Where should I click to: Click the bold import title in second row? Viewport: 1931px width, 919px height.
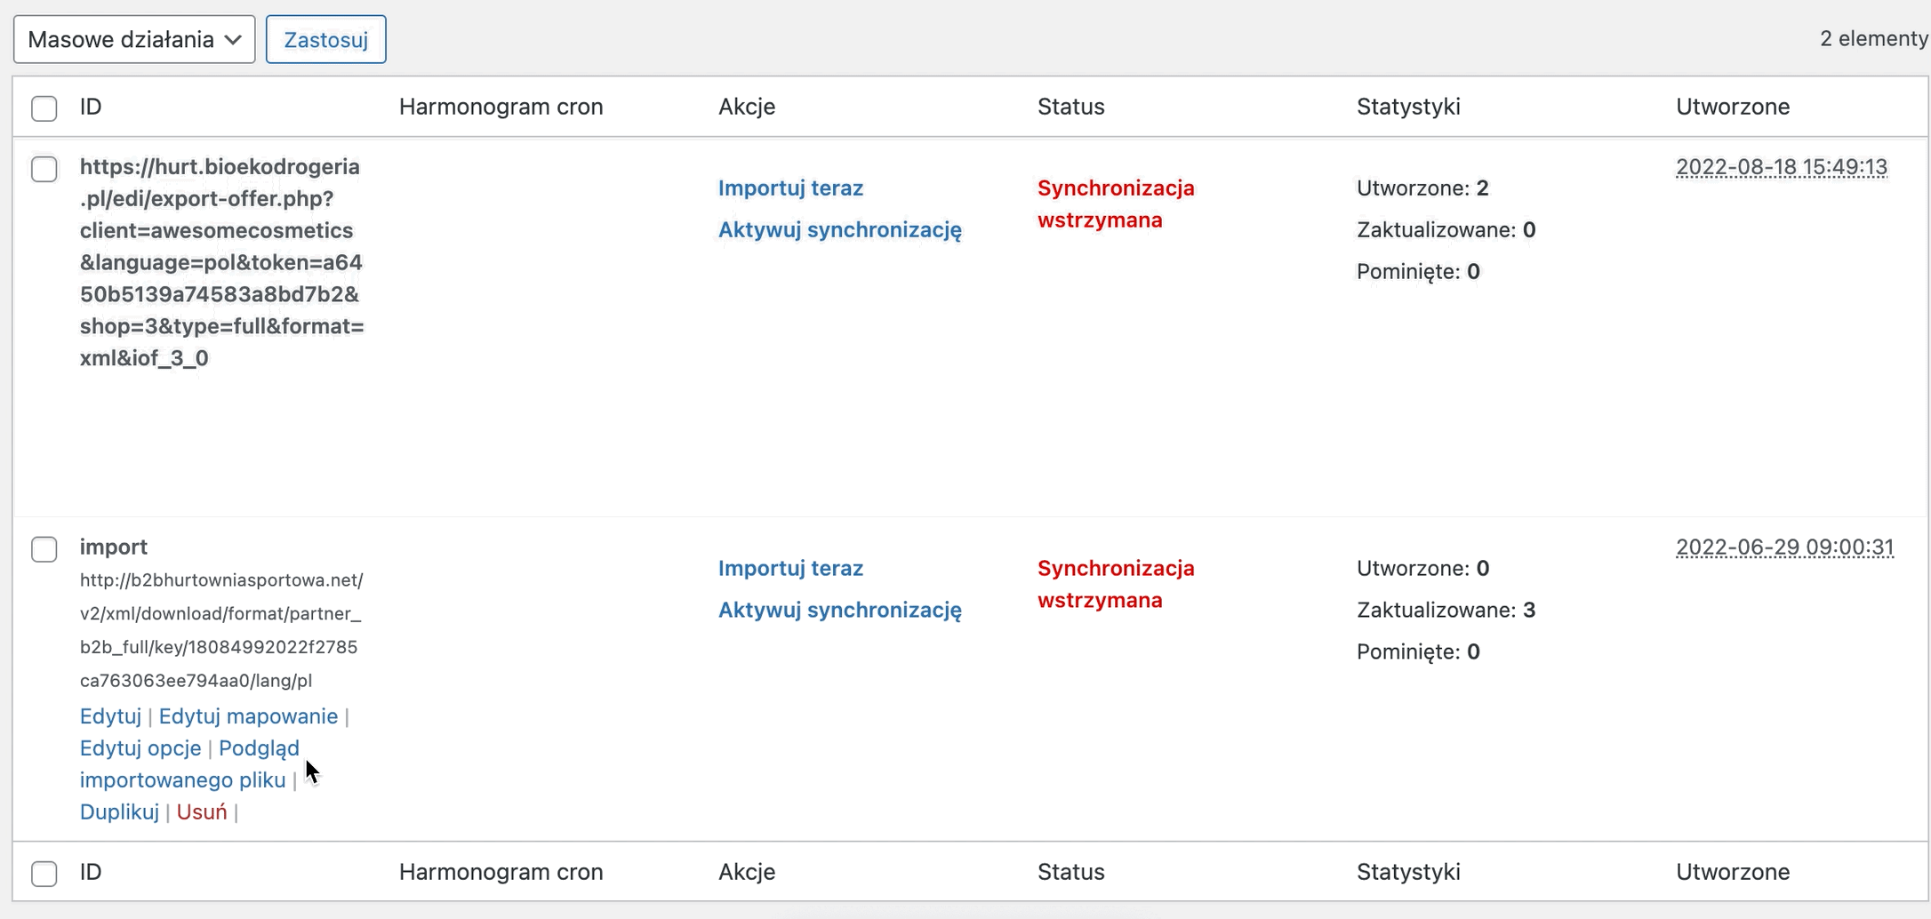114,547
